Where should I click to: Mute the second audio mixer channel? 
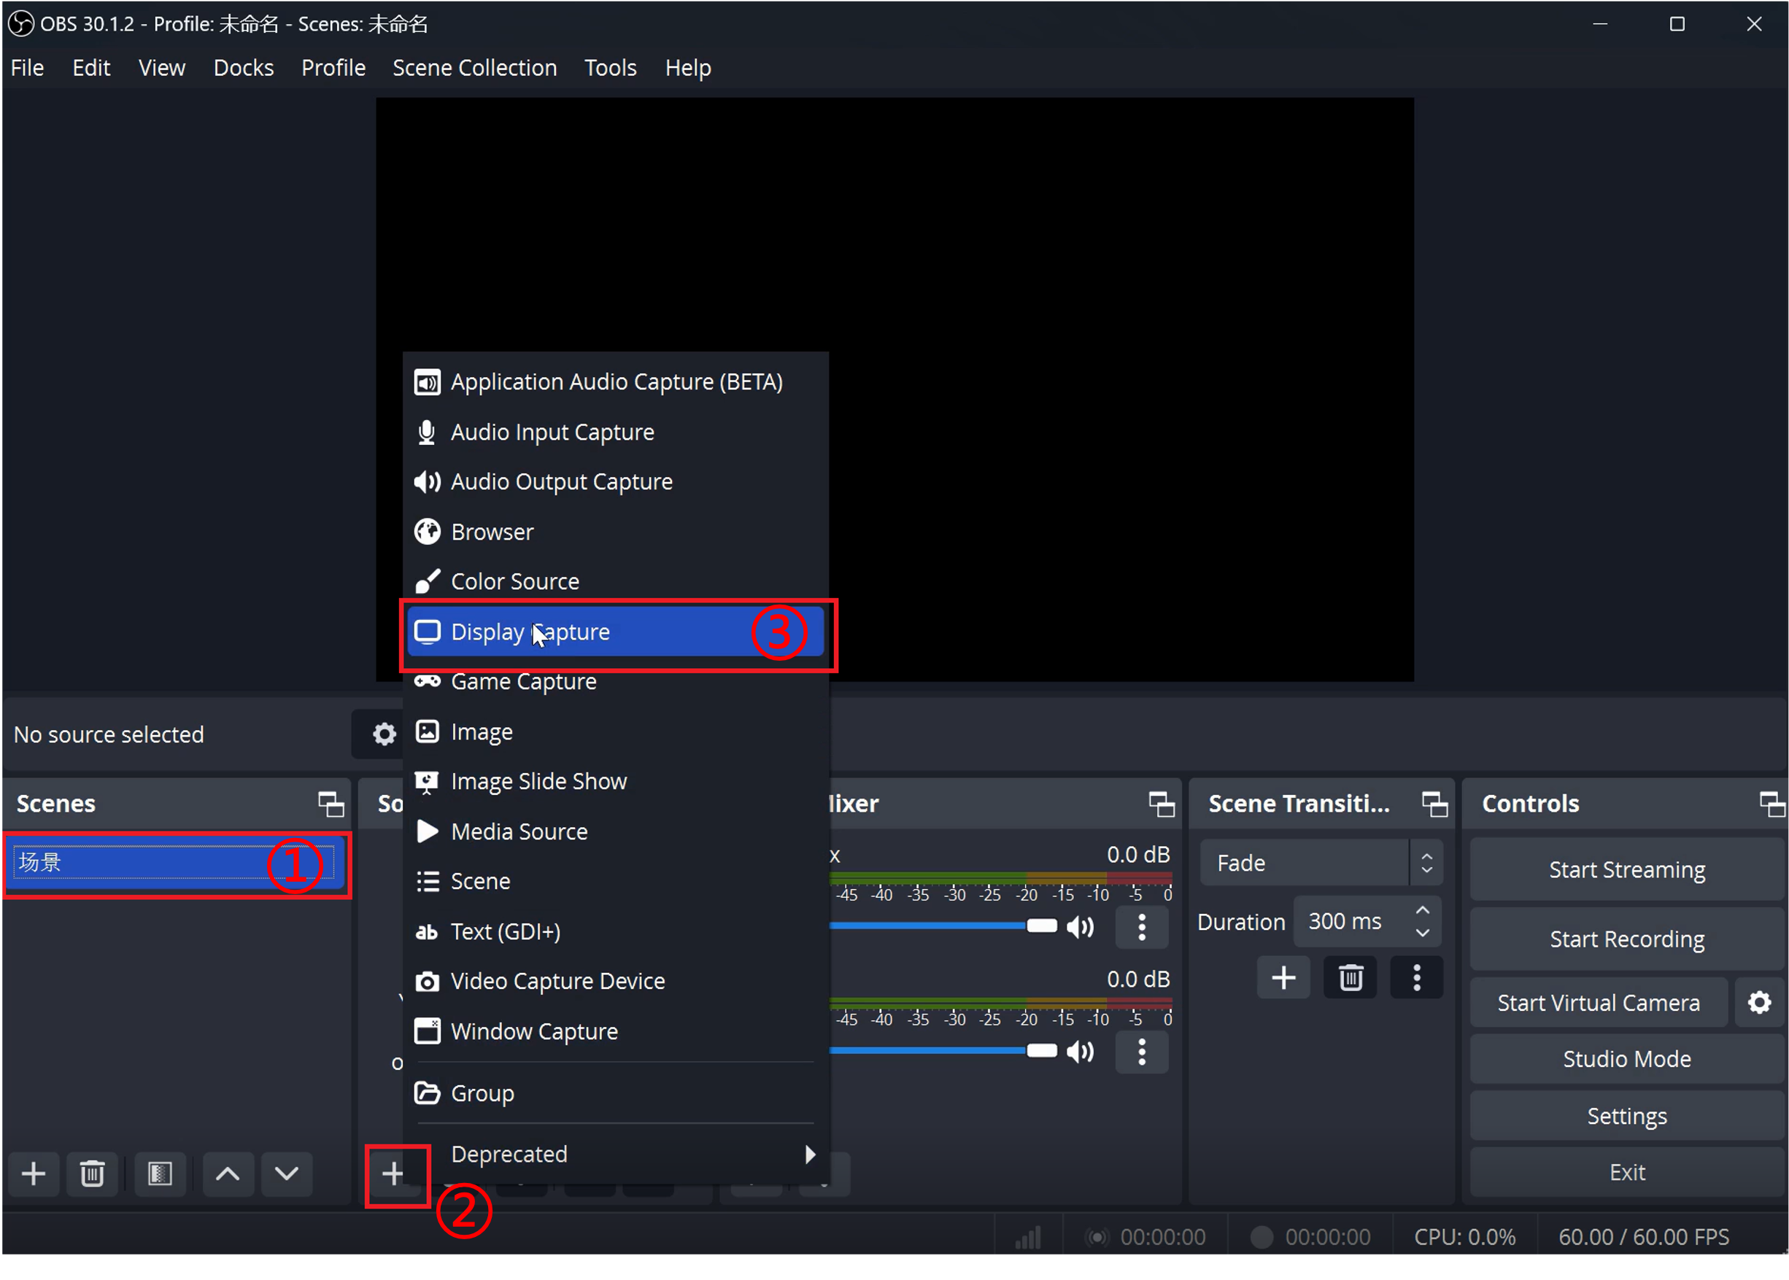tap(1080, 1052)
